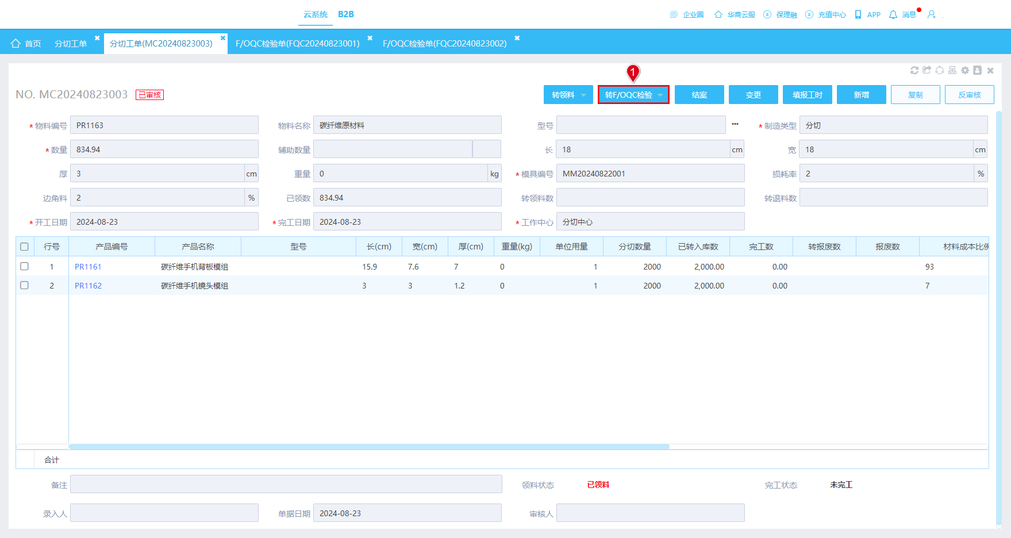Go to 首页 home tab
1011x538 pixels.
(26, 43)
